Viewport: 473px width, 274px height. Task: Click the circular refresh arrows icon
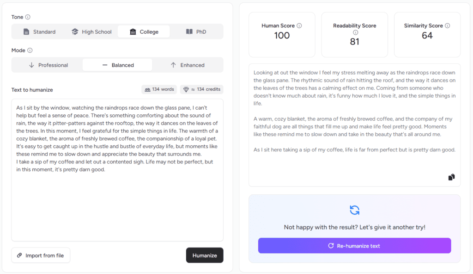click(354, 210)
